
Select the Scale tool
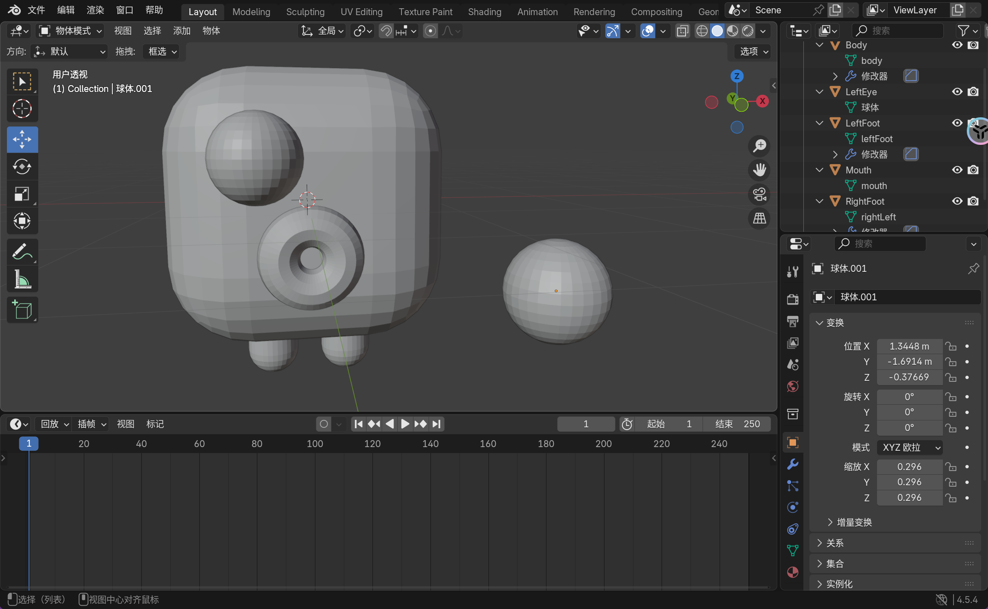click(x=22, y=194)
